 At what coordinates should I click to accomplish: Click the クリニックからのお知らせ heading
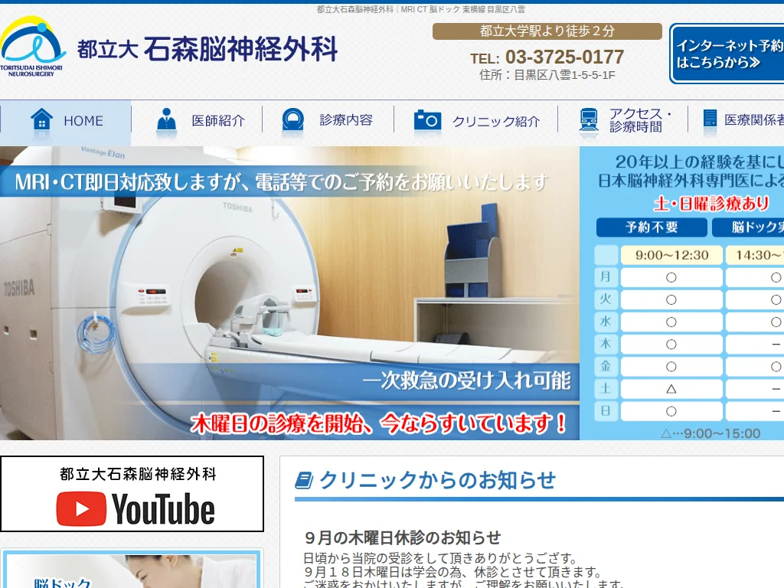[x=437, y=481]
